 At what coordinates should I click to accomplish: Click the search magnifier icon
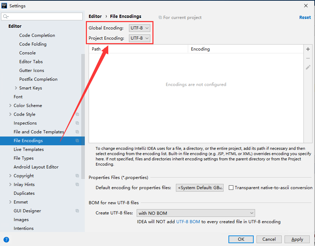[x=6, y=16]
